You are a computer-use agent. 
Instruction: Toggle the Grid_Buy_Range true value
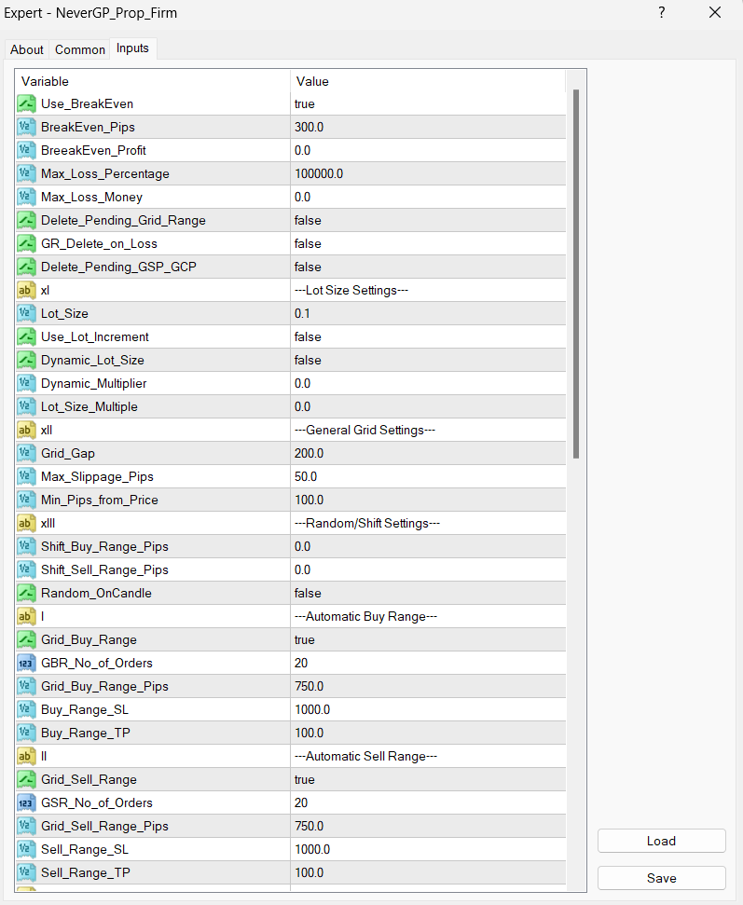[427, 639]
